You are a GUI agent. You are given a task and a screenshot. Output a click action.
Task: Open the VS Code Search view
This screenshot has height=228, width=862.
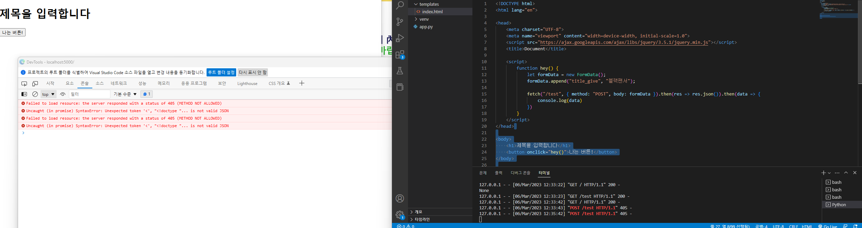tap(400, 5)
